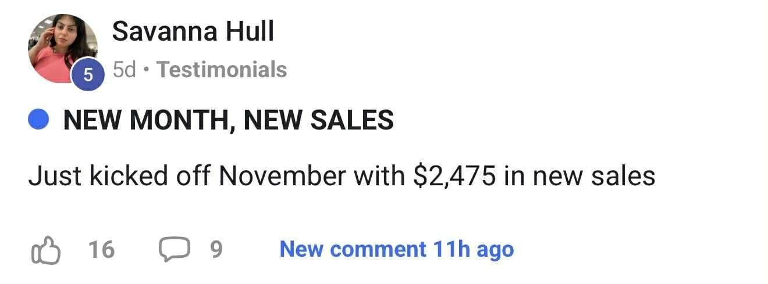Open comments via speech bubble icon
768x284 pixels.
[x=173, y=250]
